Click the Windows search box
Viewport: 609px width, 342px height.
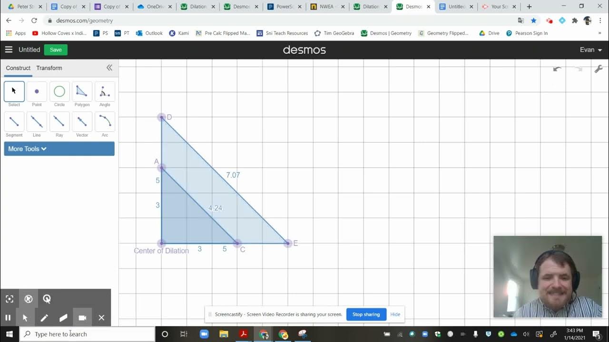click(x=87, y=334)
